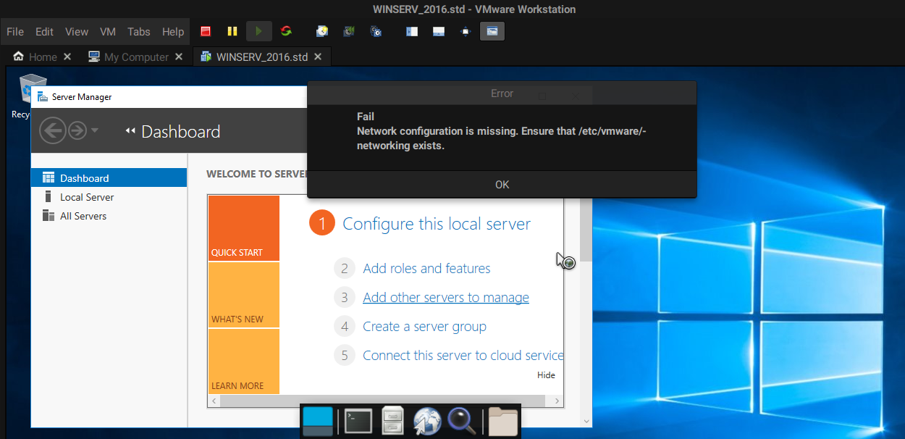Click Configure this local server link
The height and width of the screenshot is (439, 905).
437,224
